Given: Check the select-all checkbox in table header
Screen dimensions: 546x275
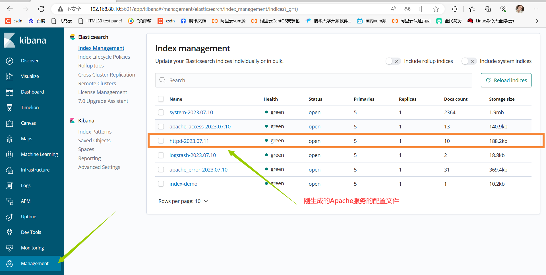Looking at the screenshot, I should pos(161,99).
